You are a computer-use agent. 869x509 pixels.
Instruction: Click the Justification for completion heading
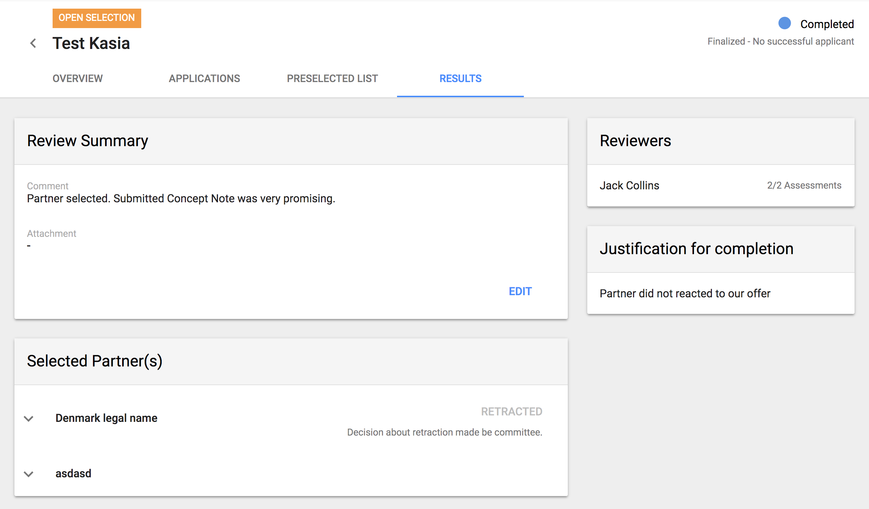696,249
